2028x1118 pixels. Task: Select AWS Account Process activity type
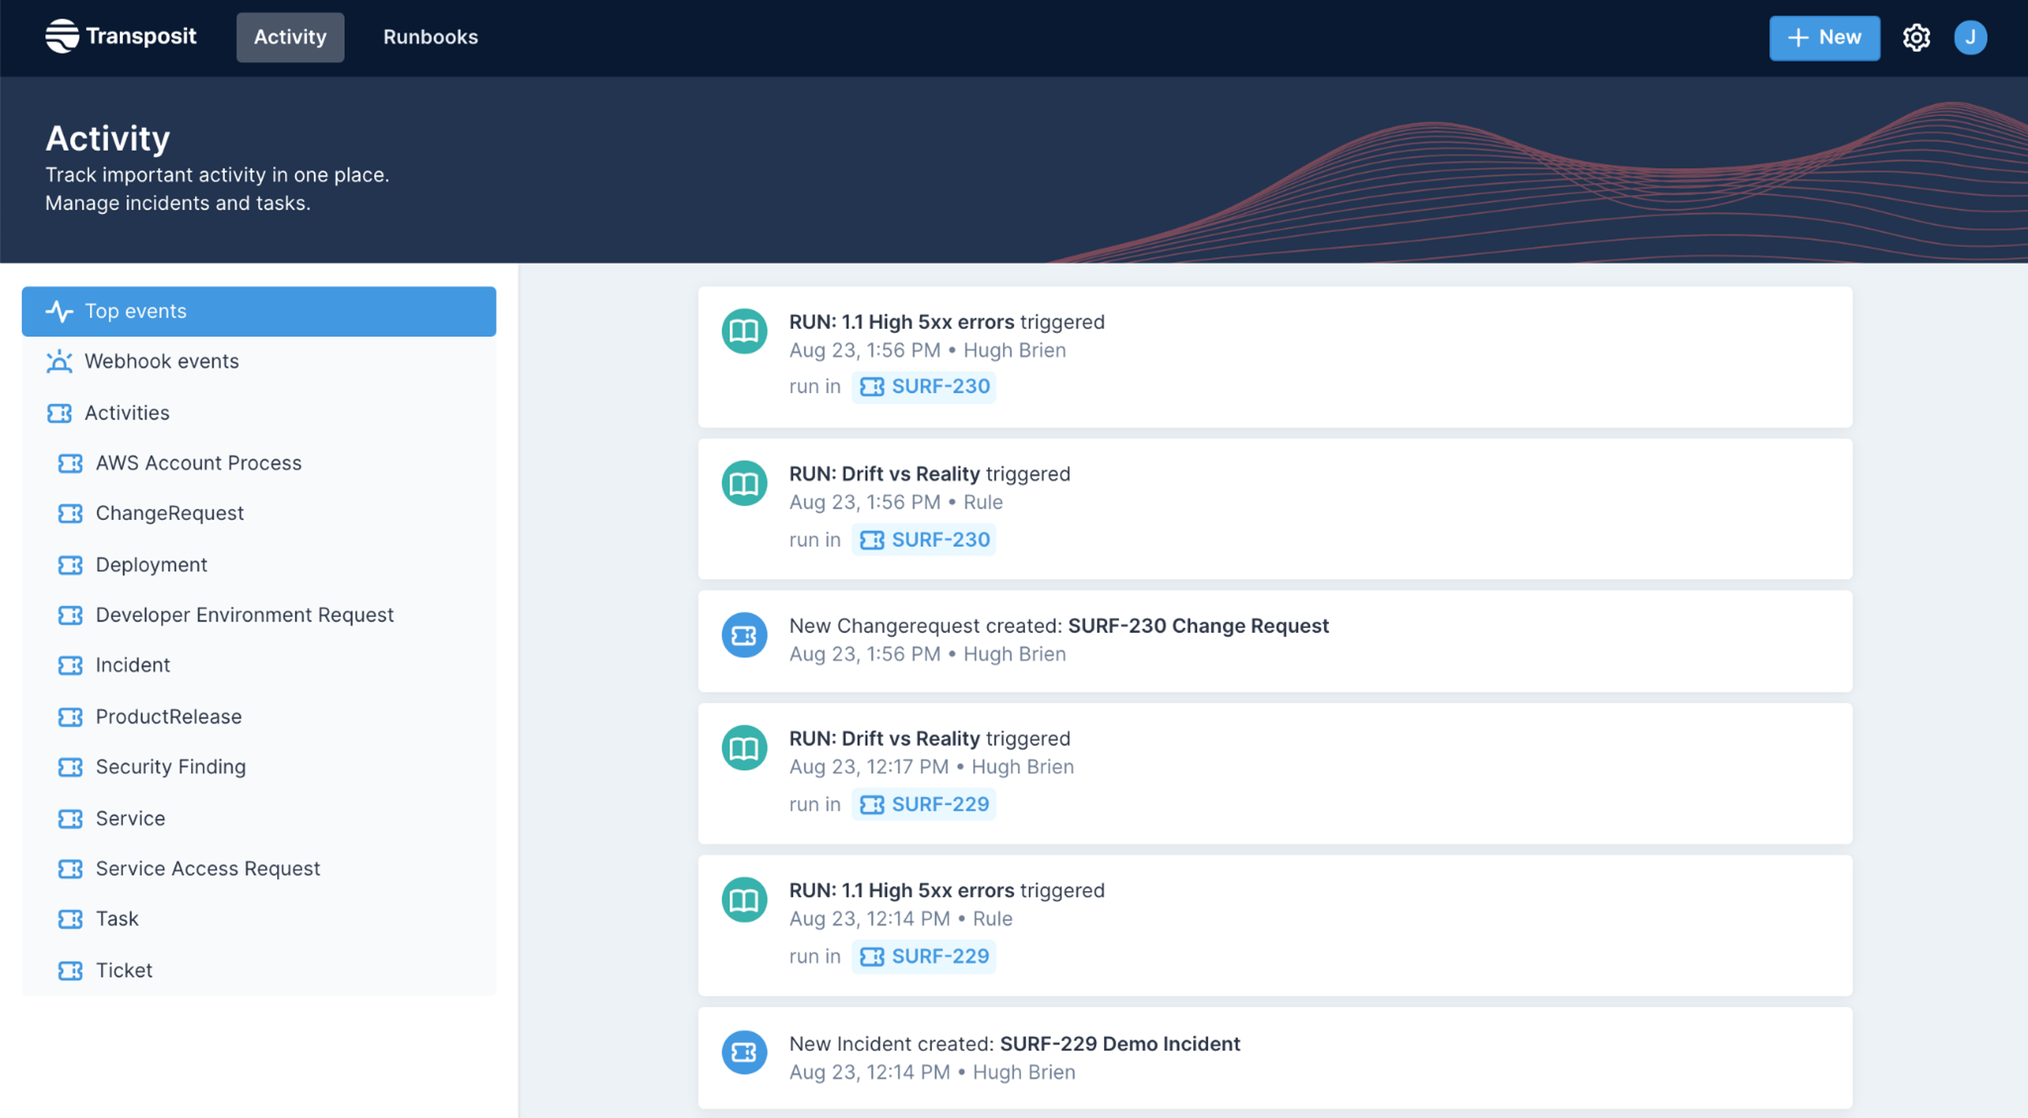(199, 463)
